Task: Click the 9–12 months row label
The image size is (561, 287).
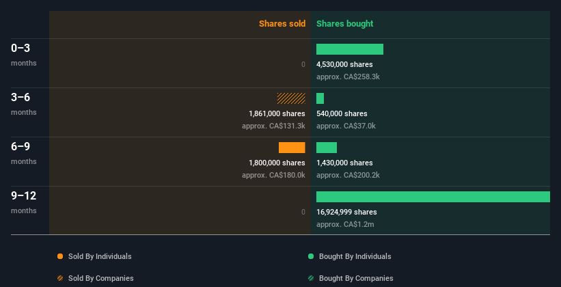Action: point(24,202)
